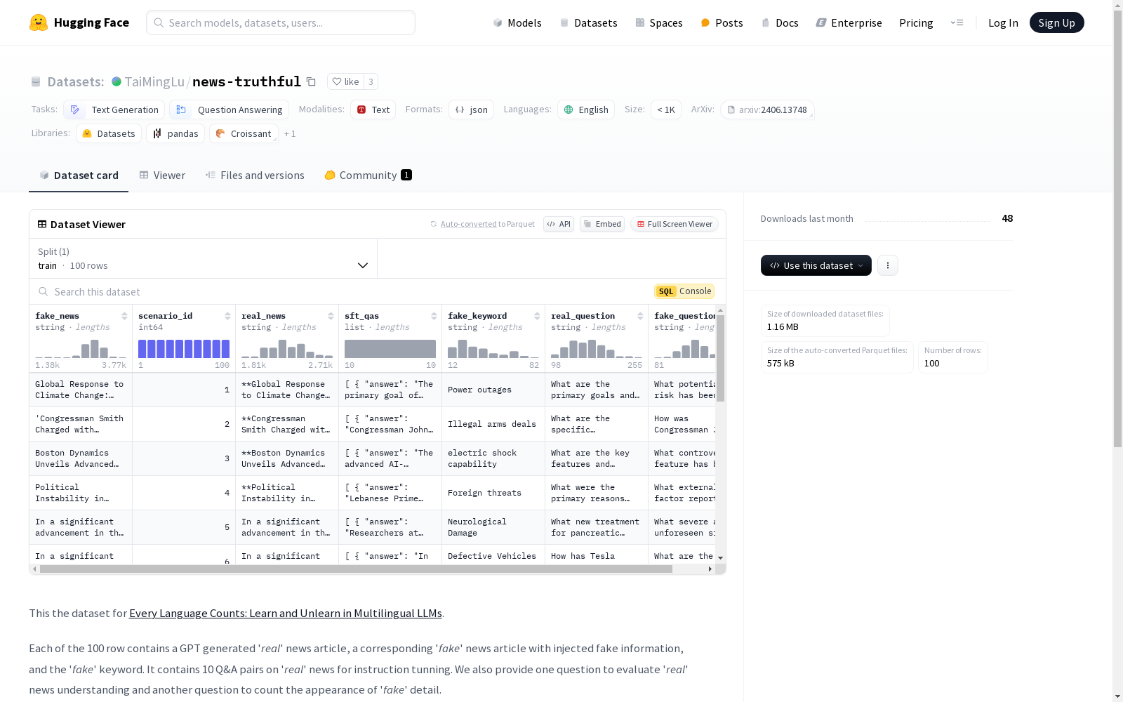Select the 'electric shock capability' cell
The image size is (1123, 702).
pyautogui.click(x=493, y=458)
